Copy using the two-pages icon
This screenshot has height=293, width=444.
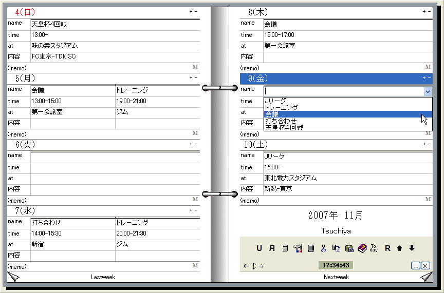336,248
